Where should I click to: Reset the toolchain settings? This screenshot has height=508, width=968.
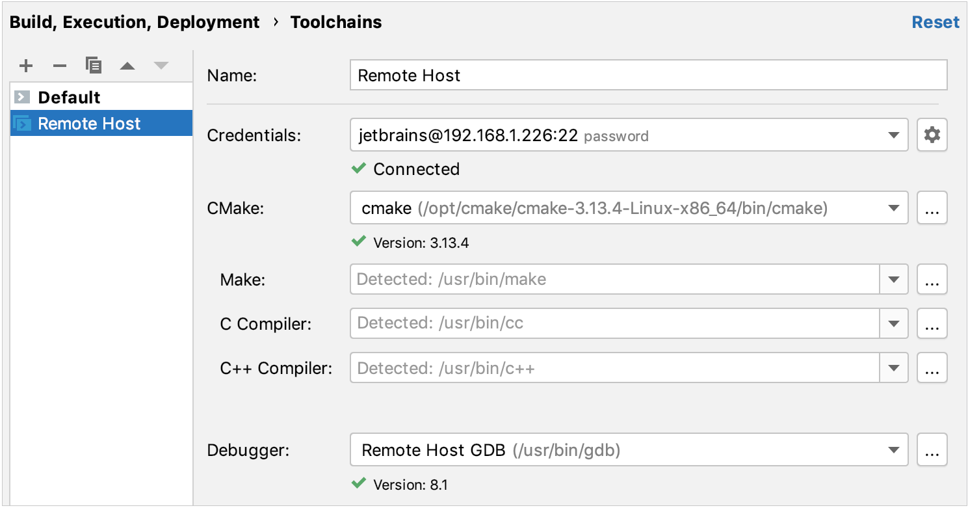[x=935, y=21]
